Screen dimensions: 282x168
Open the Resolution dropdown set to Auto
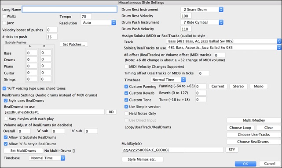tap(99, 23)
